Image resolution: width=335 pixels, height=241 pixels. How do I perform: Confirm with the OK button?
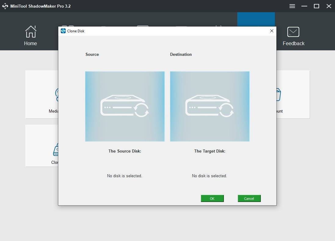(212, 198)
